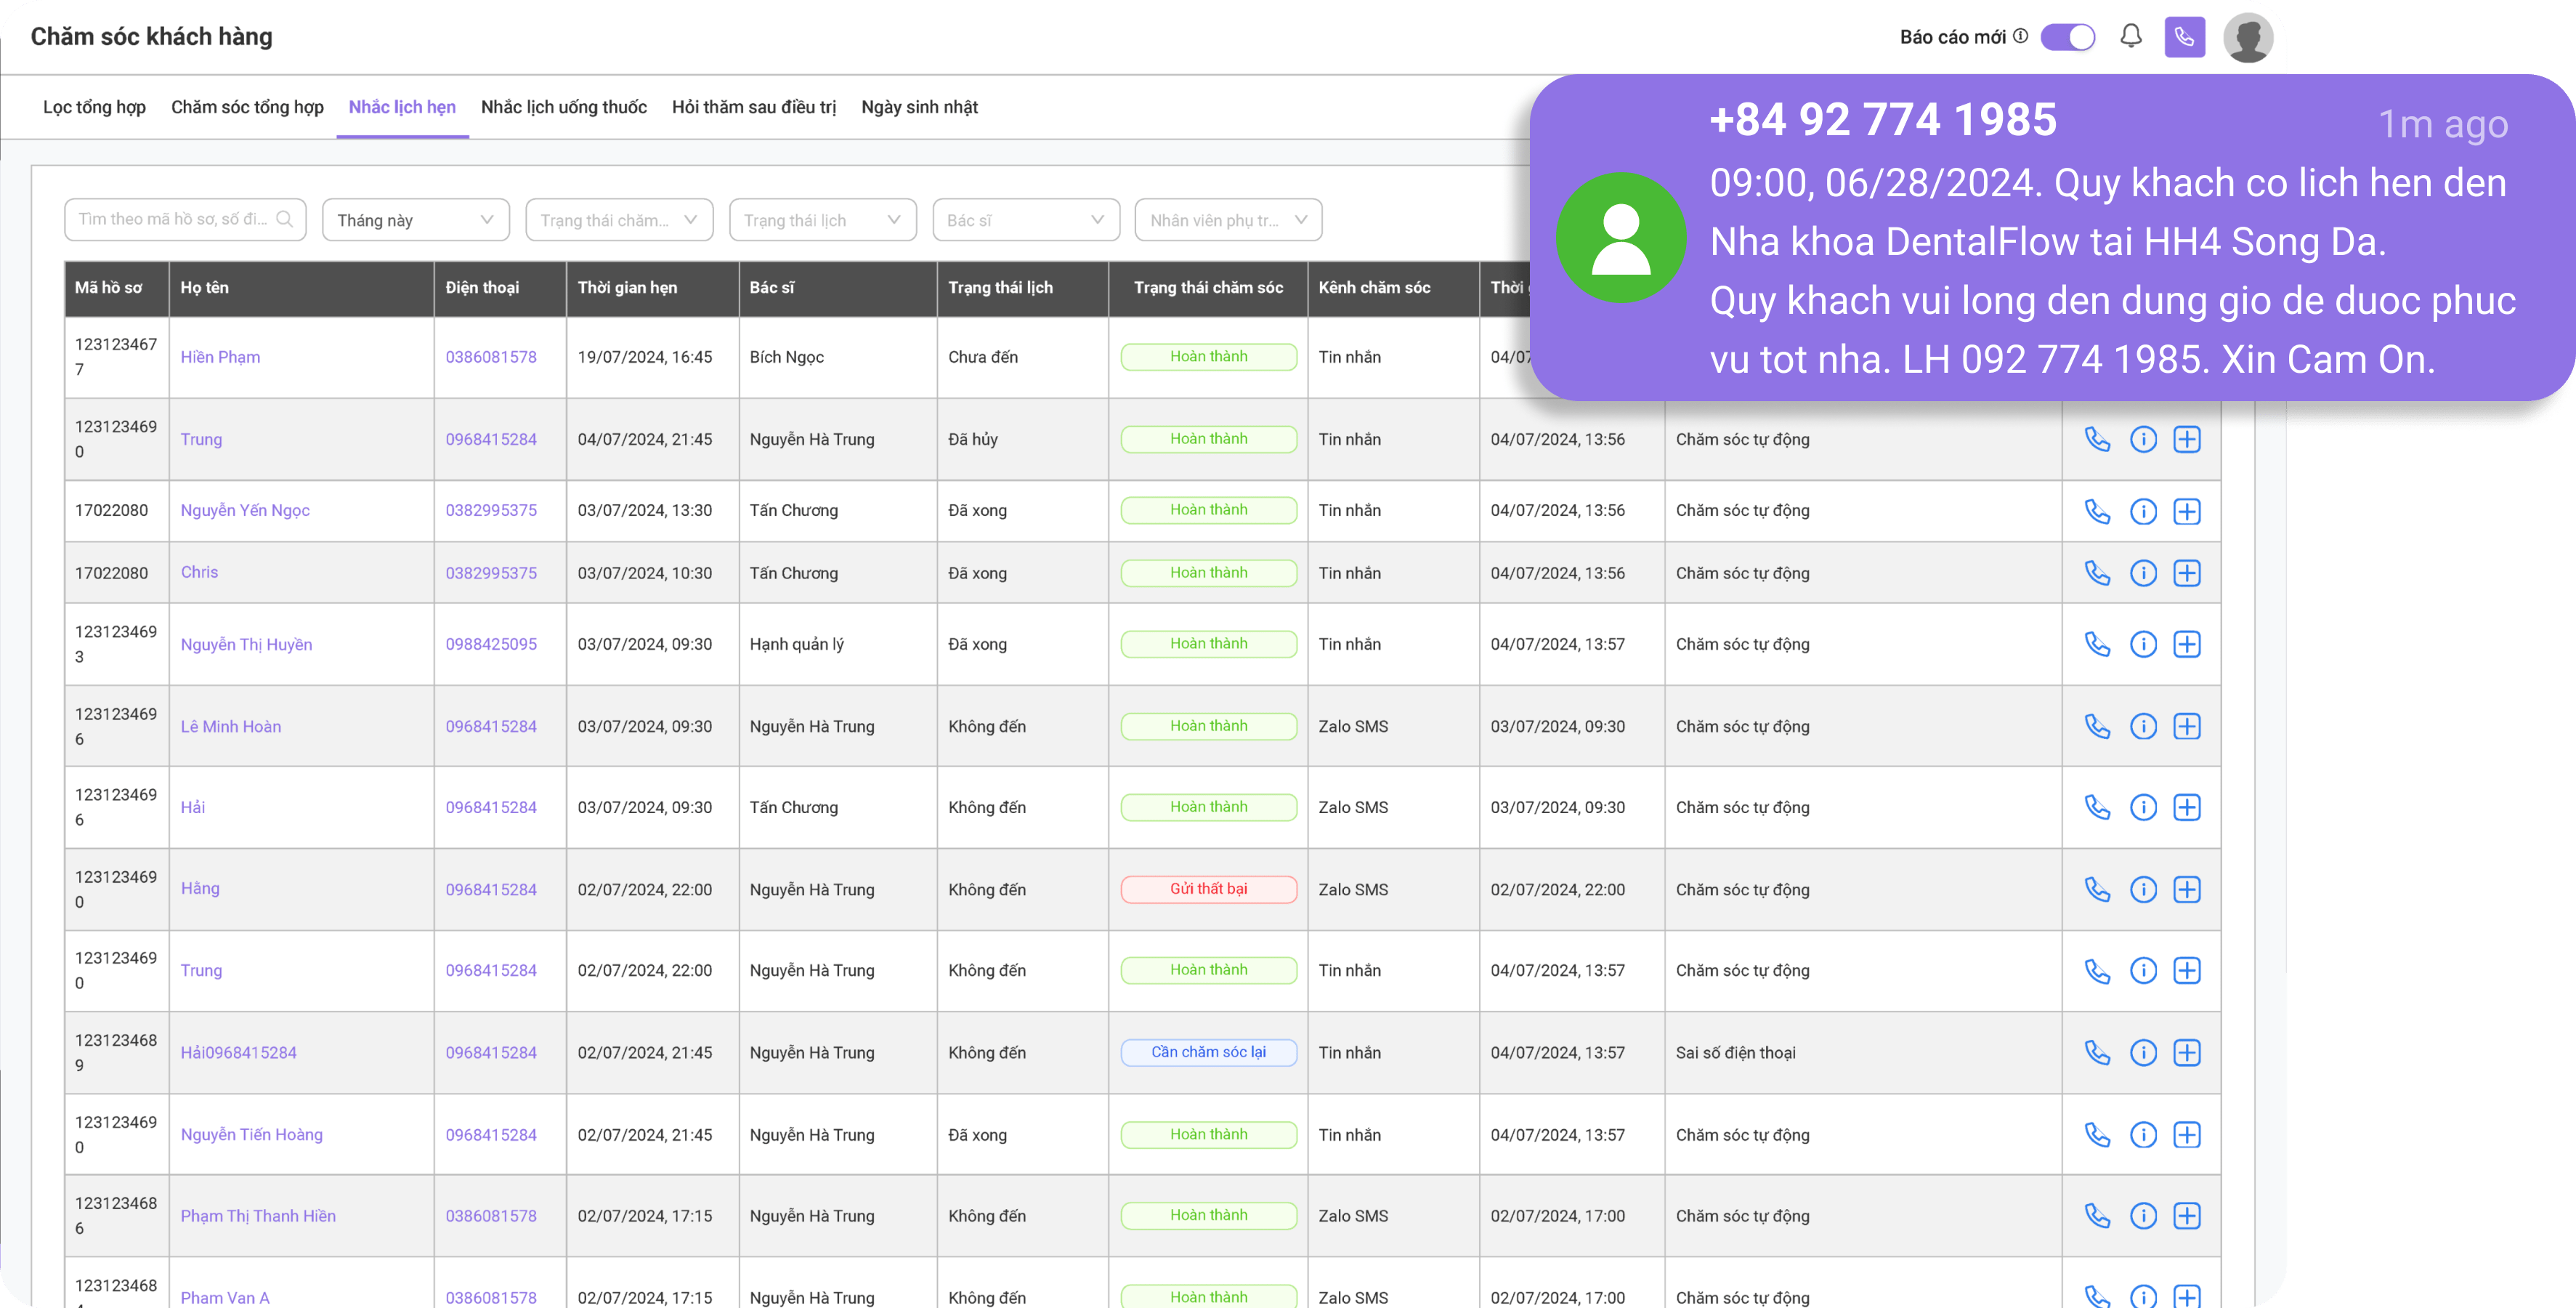Add entry for Nguyễn Tiến Hoàng row
The height and width of the screenshot is (1308, 2576).
point(2187,1134)
